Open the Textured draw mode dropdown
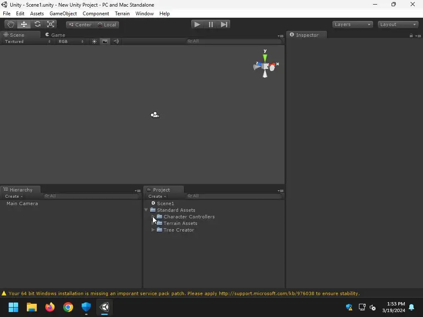Viewport: 423px width, 317px height. pos(27,41)
